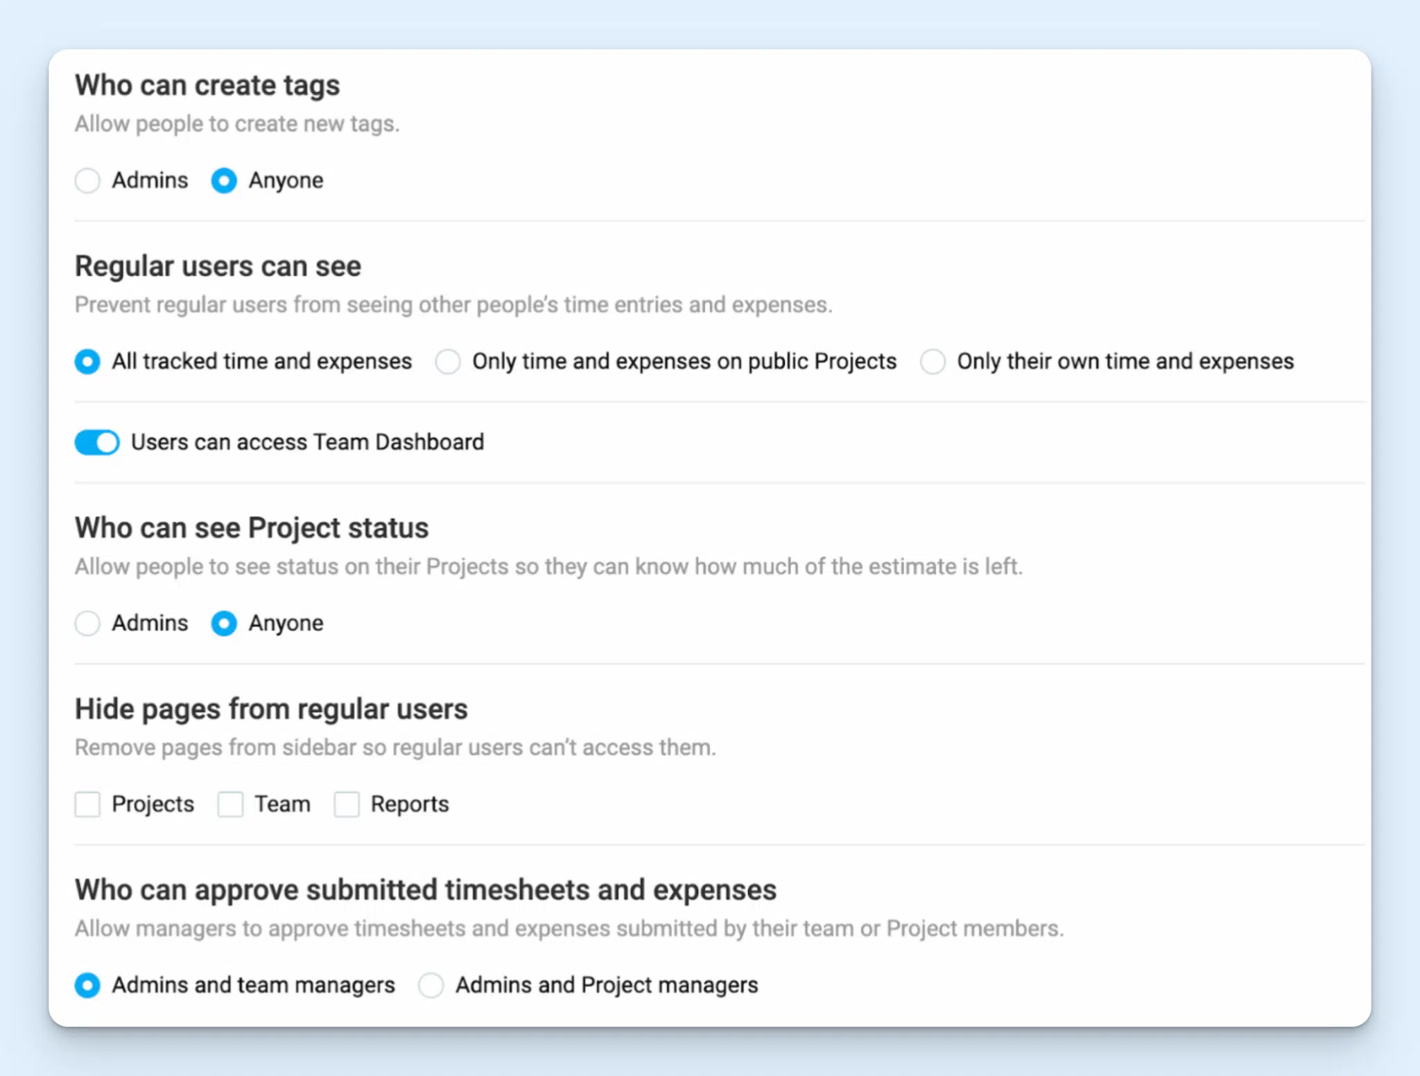Screen dimensions: 1420x1076
Task: Select 'Only their own time and expenses'
Action: pos(933,361)
